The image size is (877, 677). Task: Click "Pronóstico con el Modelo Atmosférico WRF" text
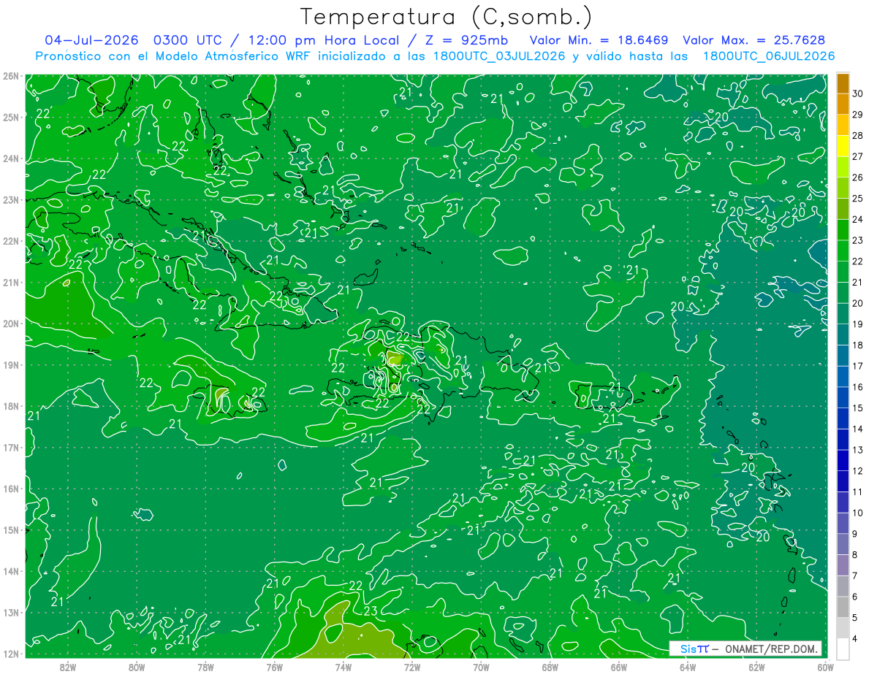click(175, 56)
